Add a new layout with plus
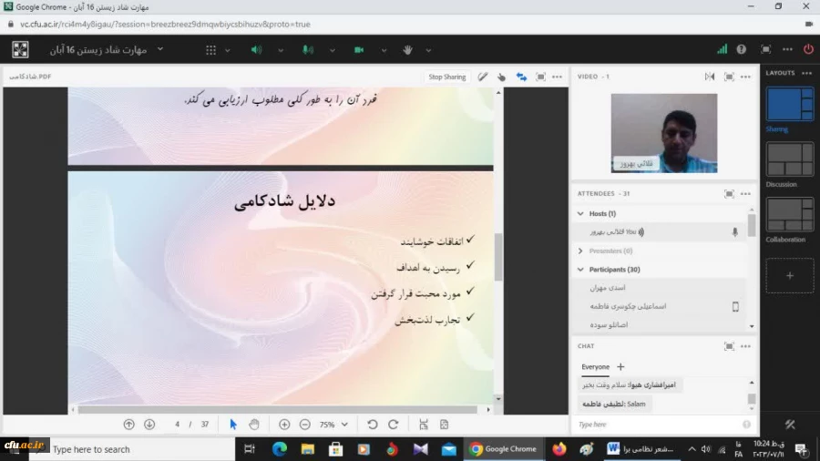820x461 pixels. coord(790,275)
